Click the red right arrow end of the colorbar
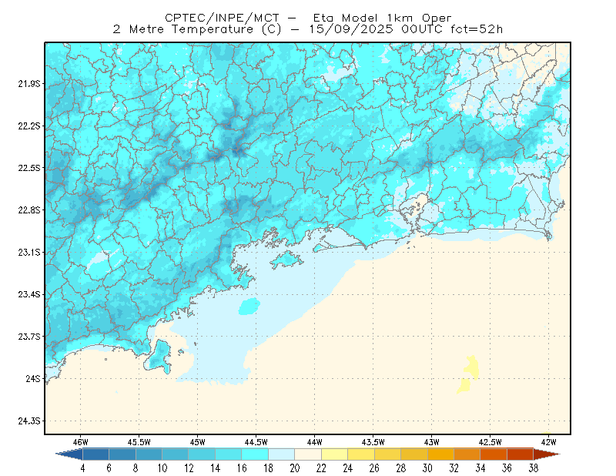Screen dimensions: 616x476 (547, 454)
